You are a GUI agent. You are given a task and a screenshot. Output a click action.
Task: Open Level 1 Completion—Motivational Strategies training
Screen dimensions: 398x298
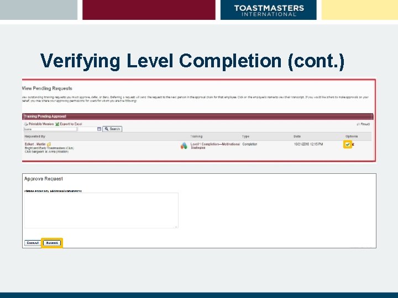(x=215, y=146)
